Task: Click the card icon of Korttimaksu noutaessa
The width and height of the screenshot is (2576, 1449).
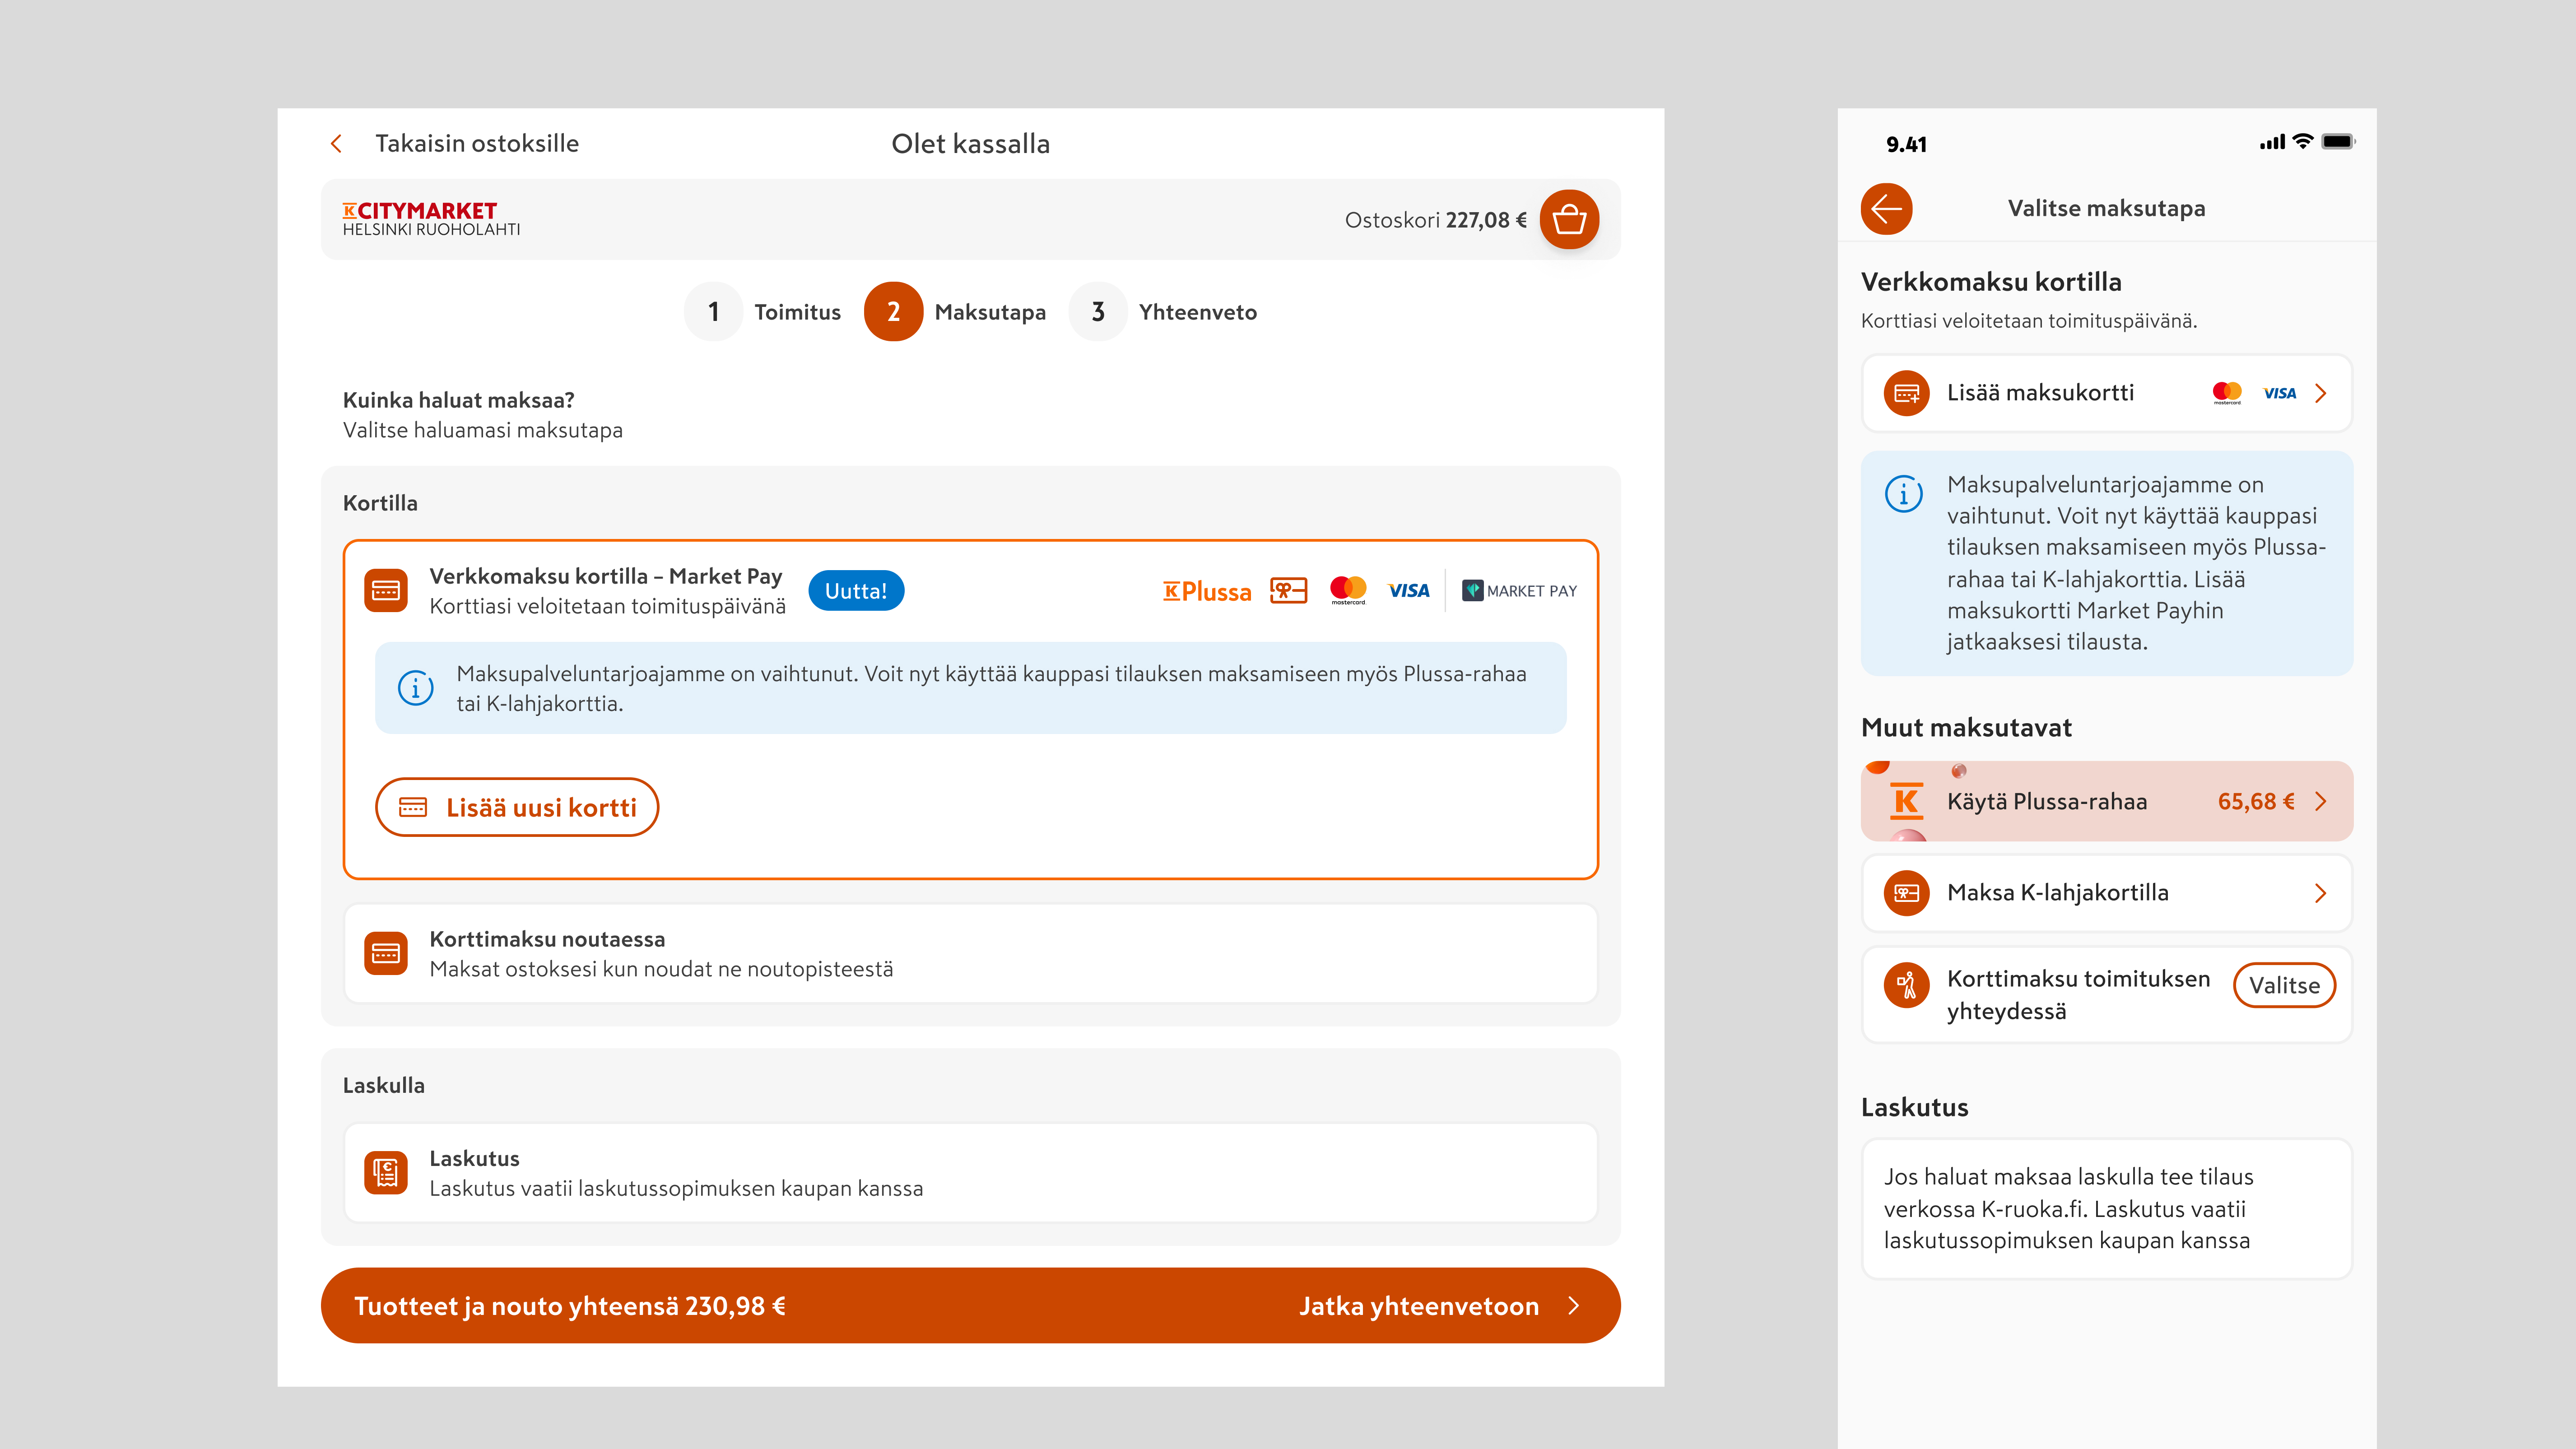Action: (386, 954)
